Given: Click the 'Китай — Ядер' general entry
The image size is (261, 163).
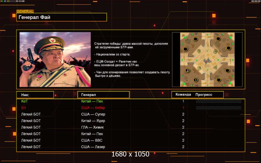Looking at the screenshot, I should (93, 121).
